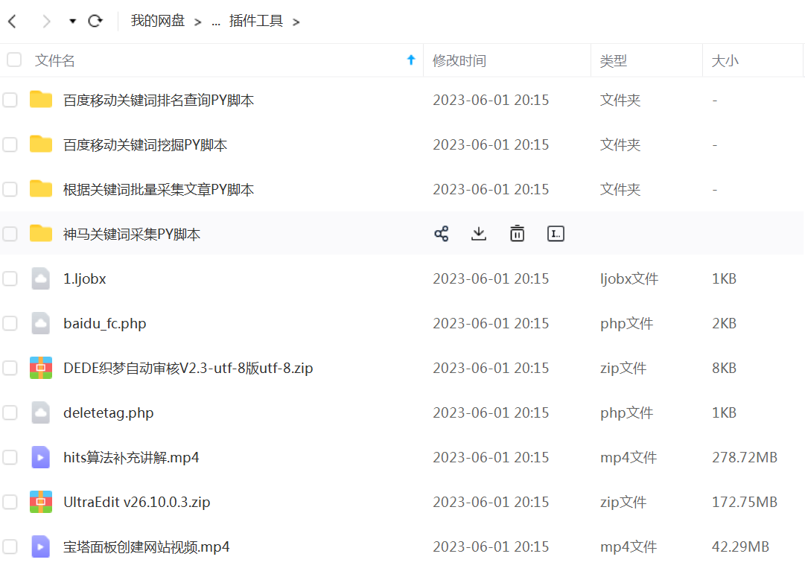Tick checkbox for DEDE织梦自动审核 zip
Image resolution: width=805 pixels, height=577 pixels.
tap(10, 368)
